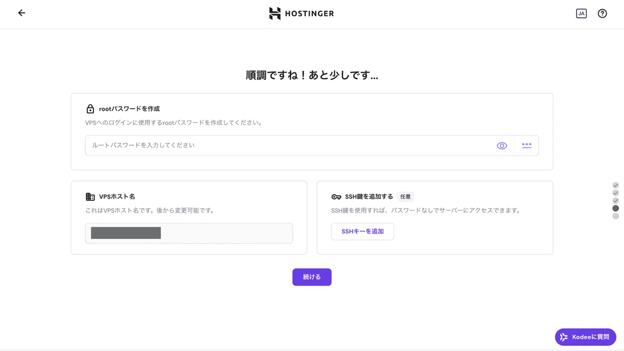
Task: Click the VPSホスト名 title text
Action: pos(117,197)
